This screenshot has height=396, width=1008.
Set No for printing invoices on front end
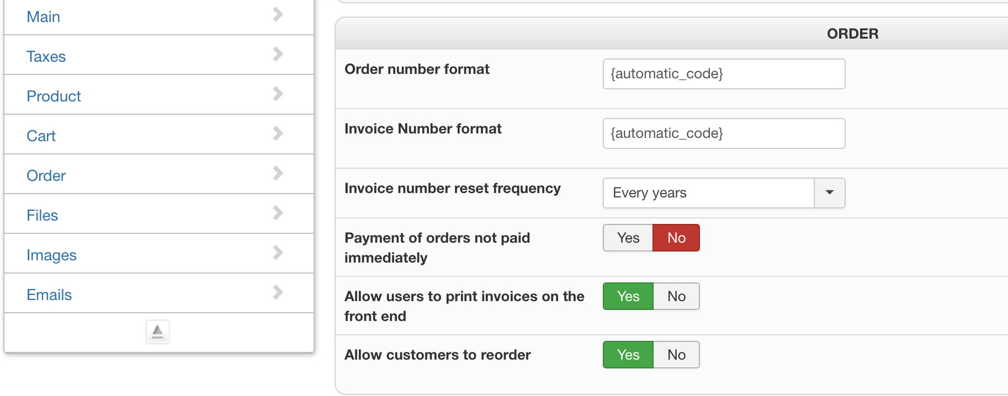coord(676,296)
